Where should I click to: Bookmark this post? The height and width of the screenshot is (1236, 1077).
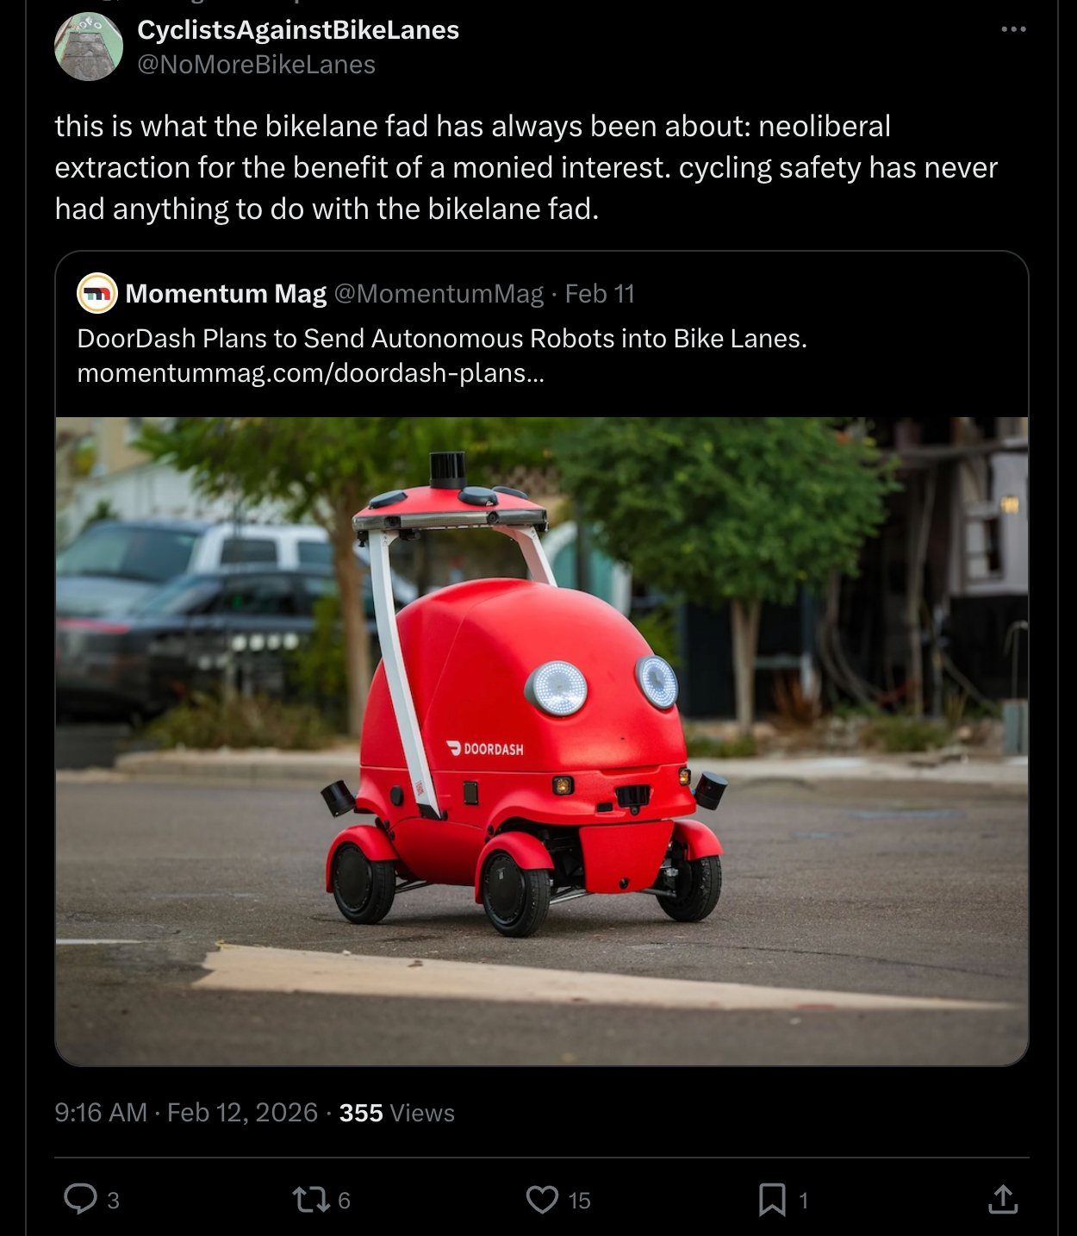click(772, 1199)
